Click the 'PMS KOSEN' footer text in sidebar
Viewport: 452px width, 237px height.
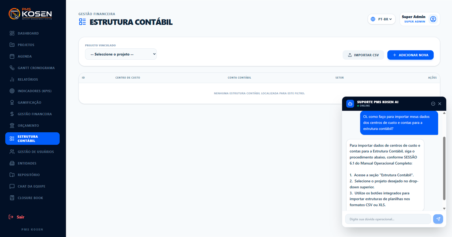[x=32, y=229]
